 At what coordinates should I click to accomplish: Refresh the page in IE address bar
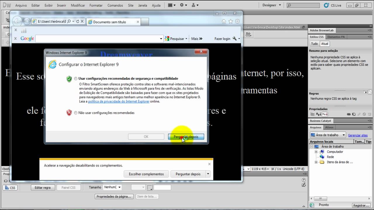(77, 22)
